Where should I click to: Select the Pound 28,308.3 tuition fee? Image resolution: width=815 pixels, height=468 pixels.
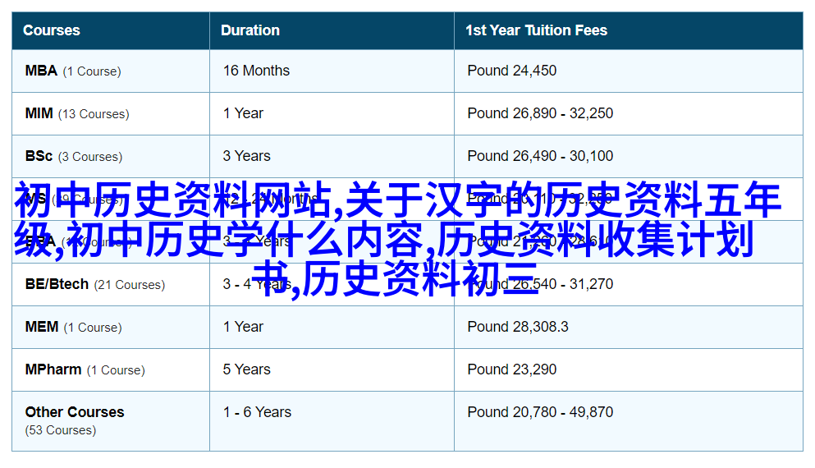click(517, 327)
